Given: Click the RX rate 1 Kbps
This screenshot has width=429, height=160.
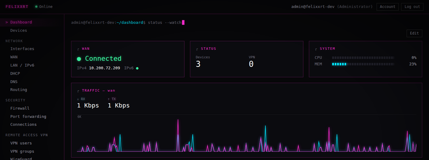Looking at the screenshot, I should pyautogui.click(x=88, y=106).
